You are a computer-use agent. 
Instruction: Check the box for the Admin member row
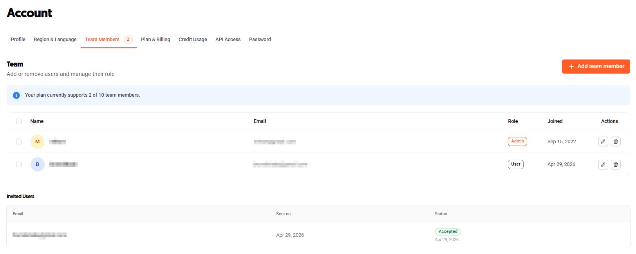pyautogui.click(x=19, y=142)
